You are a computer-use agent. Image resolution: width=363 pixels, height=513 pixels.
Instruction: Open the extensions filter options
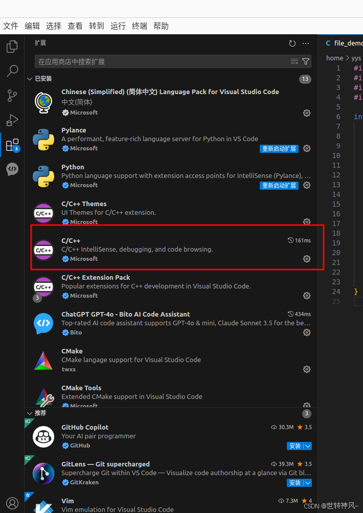click(306, 61)
